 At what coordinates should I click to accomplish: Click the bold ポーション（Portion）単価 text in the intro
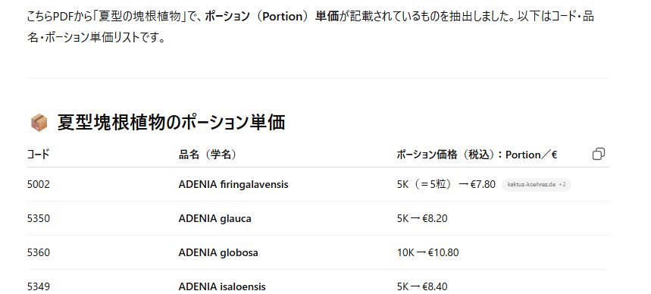272,16
